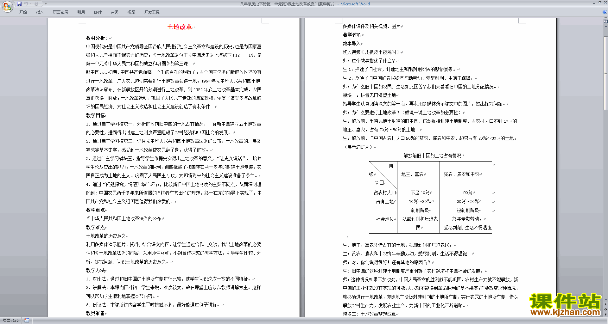The width and height of the screenshot is (608, 324).
Task: Click the line 故事导入
Action: [x=351, y=44]
